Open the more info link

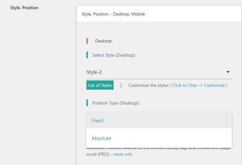click(x=123, y=155)
